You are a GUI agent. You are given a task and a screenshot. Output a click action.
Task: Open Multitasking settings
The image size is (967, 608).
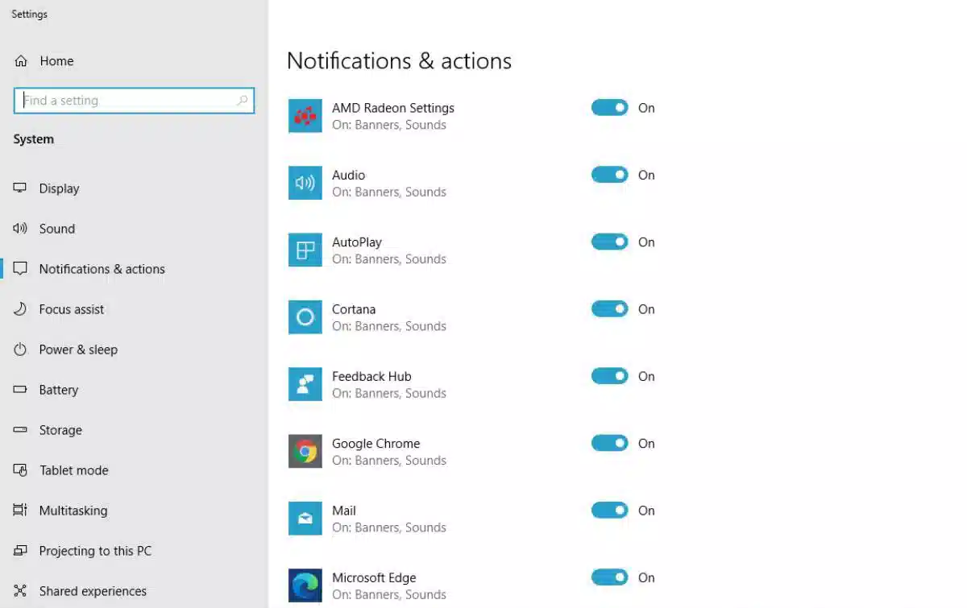click(73, 511)
